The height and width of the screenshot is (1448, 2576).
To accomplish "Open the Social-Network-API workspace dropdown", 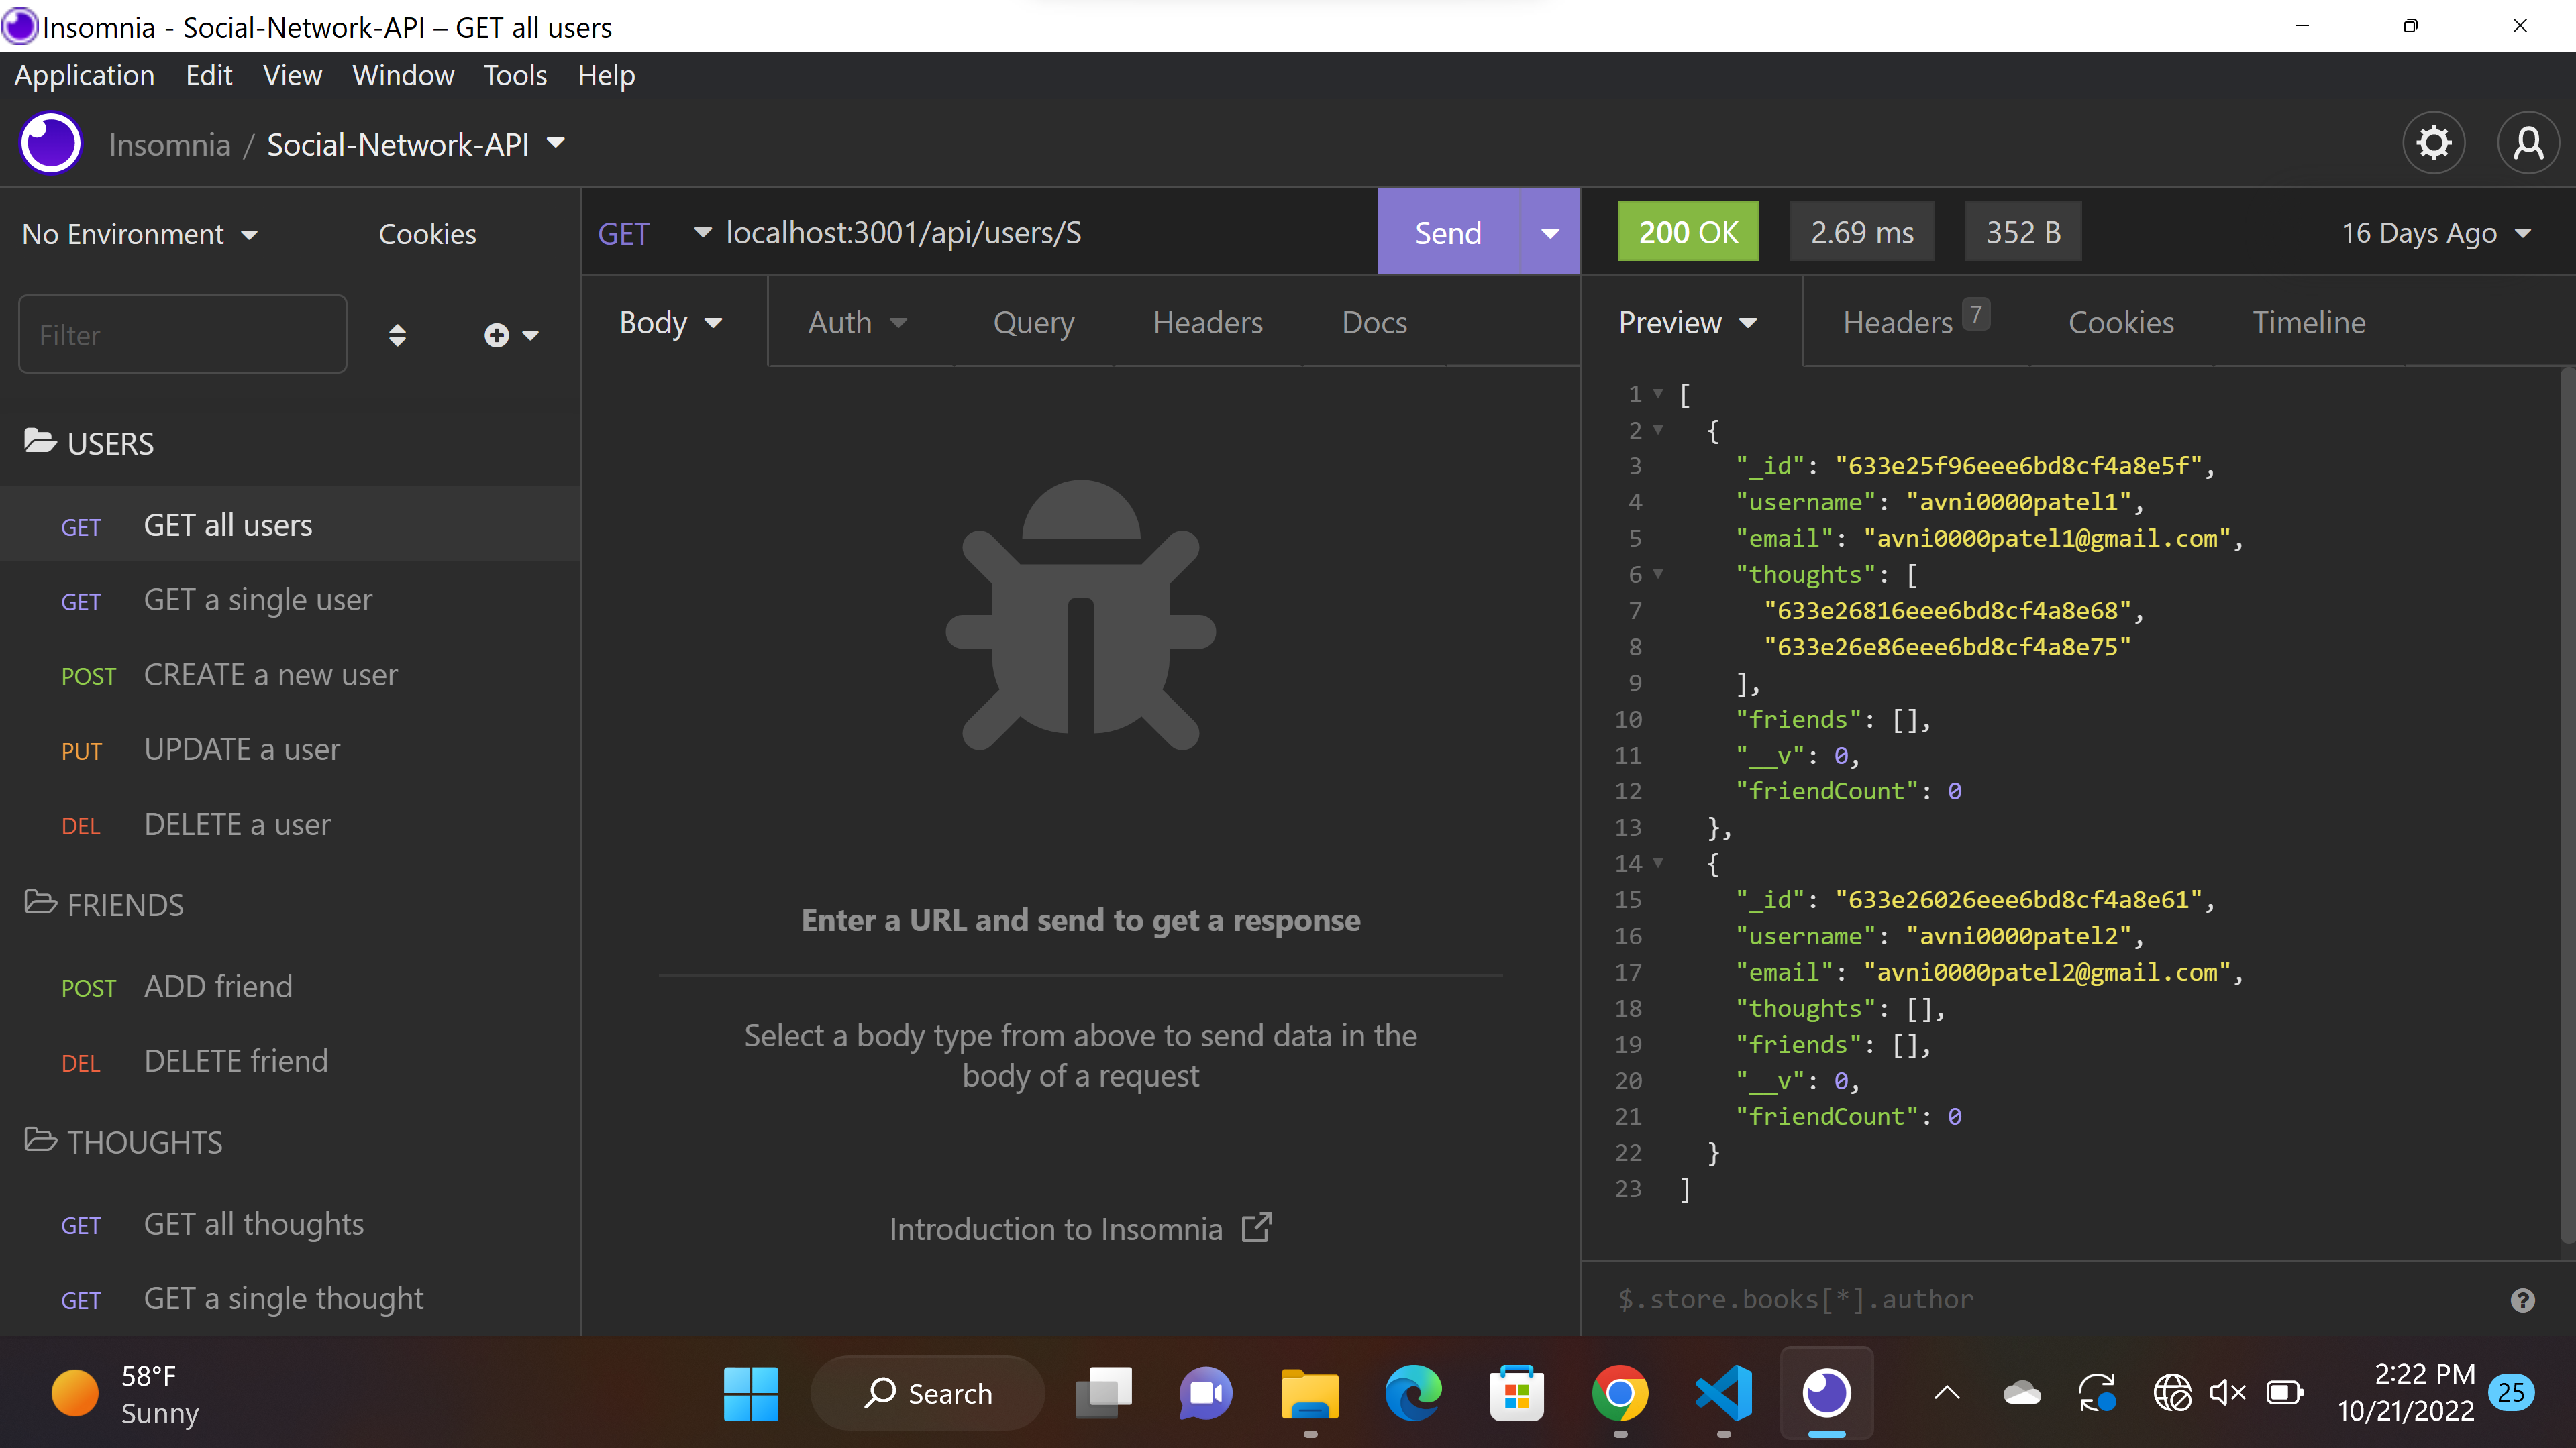I will coord(416,144).
